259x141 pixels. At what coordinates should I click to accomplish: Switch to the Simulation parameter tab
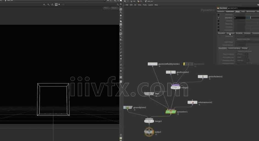coord(221,12)
